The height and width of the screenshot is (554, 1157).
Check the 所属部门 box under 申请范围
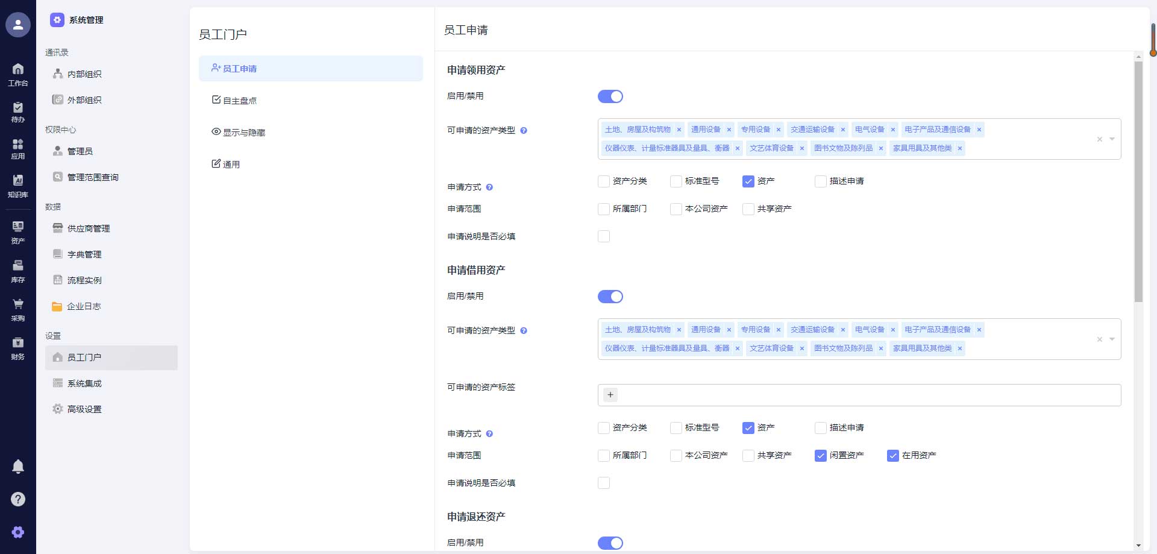click(603, 209)
